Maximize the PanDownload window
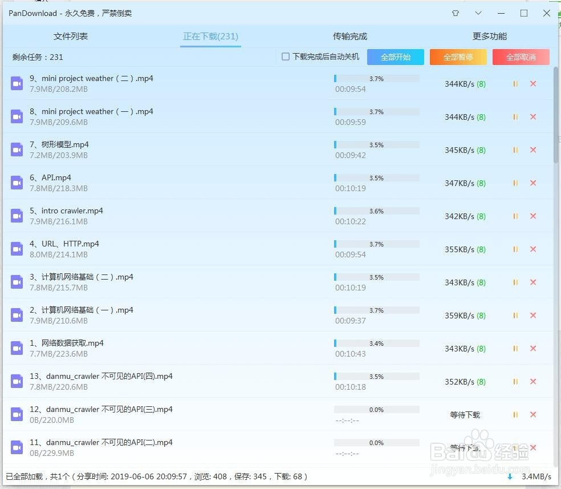Screen dimensions: 561x489 pos(524,13)
